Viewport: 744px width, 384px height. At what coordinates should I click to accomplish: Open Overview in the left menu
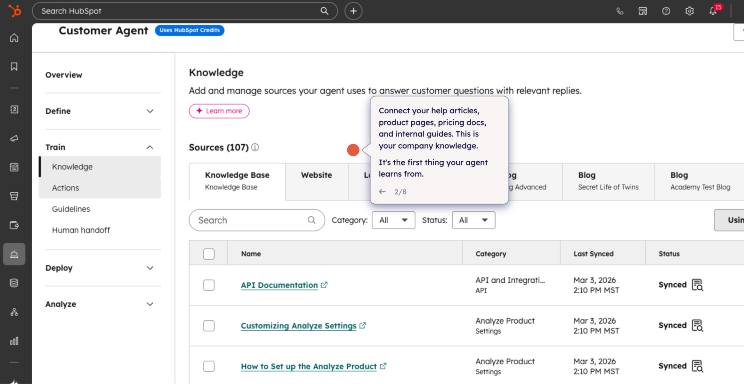point(64,75)
